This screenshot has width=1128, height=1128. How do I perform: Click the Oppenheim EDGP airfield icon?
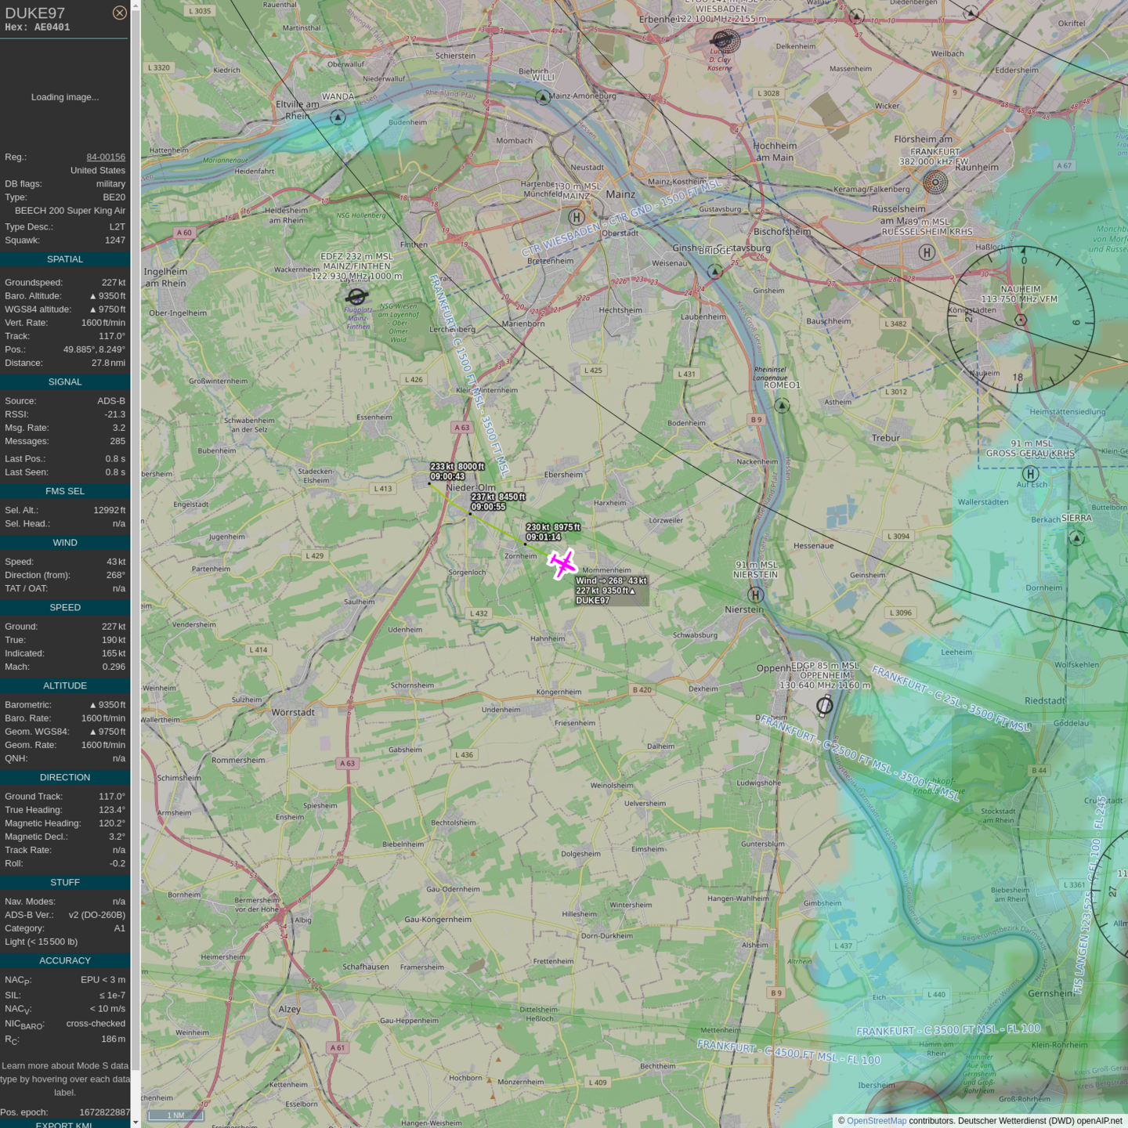coord(824,706)
